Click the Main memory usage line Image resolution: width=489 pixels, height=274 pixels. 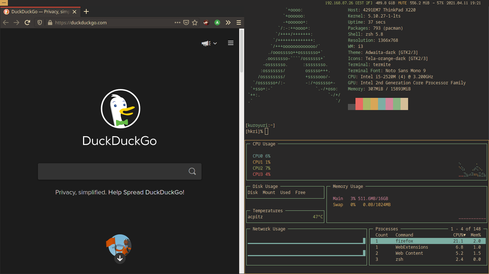360,199
